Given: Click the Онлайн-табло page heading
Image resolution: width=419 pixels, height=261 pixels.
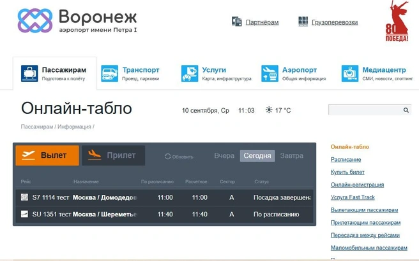Looking at the screenshot, I should [x=77, y=108].
